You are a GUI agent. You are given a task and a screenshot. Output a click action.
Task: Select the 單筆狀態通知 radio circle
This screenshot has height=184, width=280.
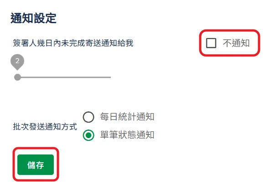pos(88,135)
